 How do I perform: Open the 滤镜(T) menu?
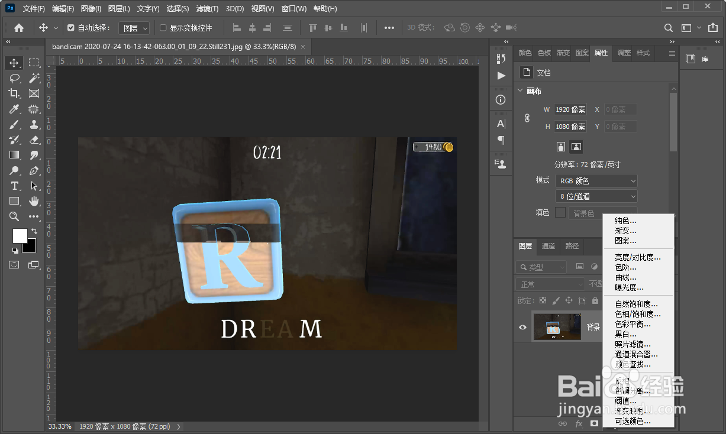(x=206, y=9)
